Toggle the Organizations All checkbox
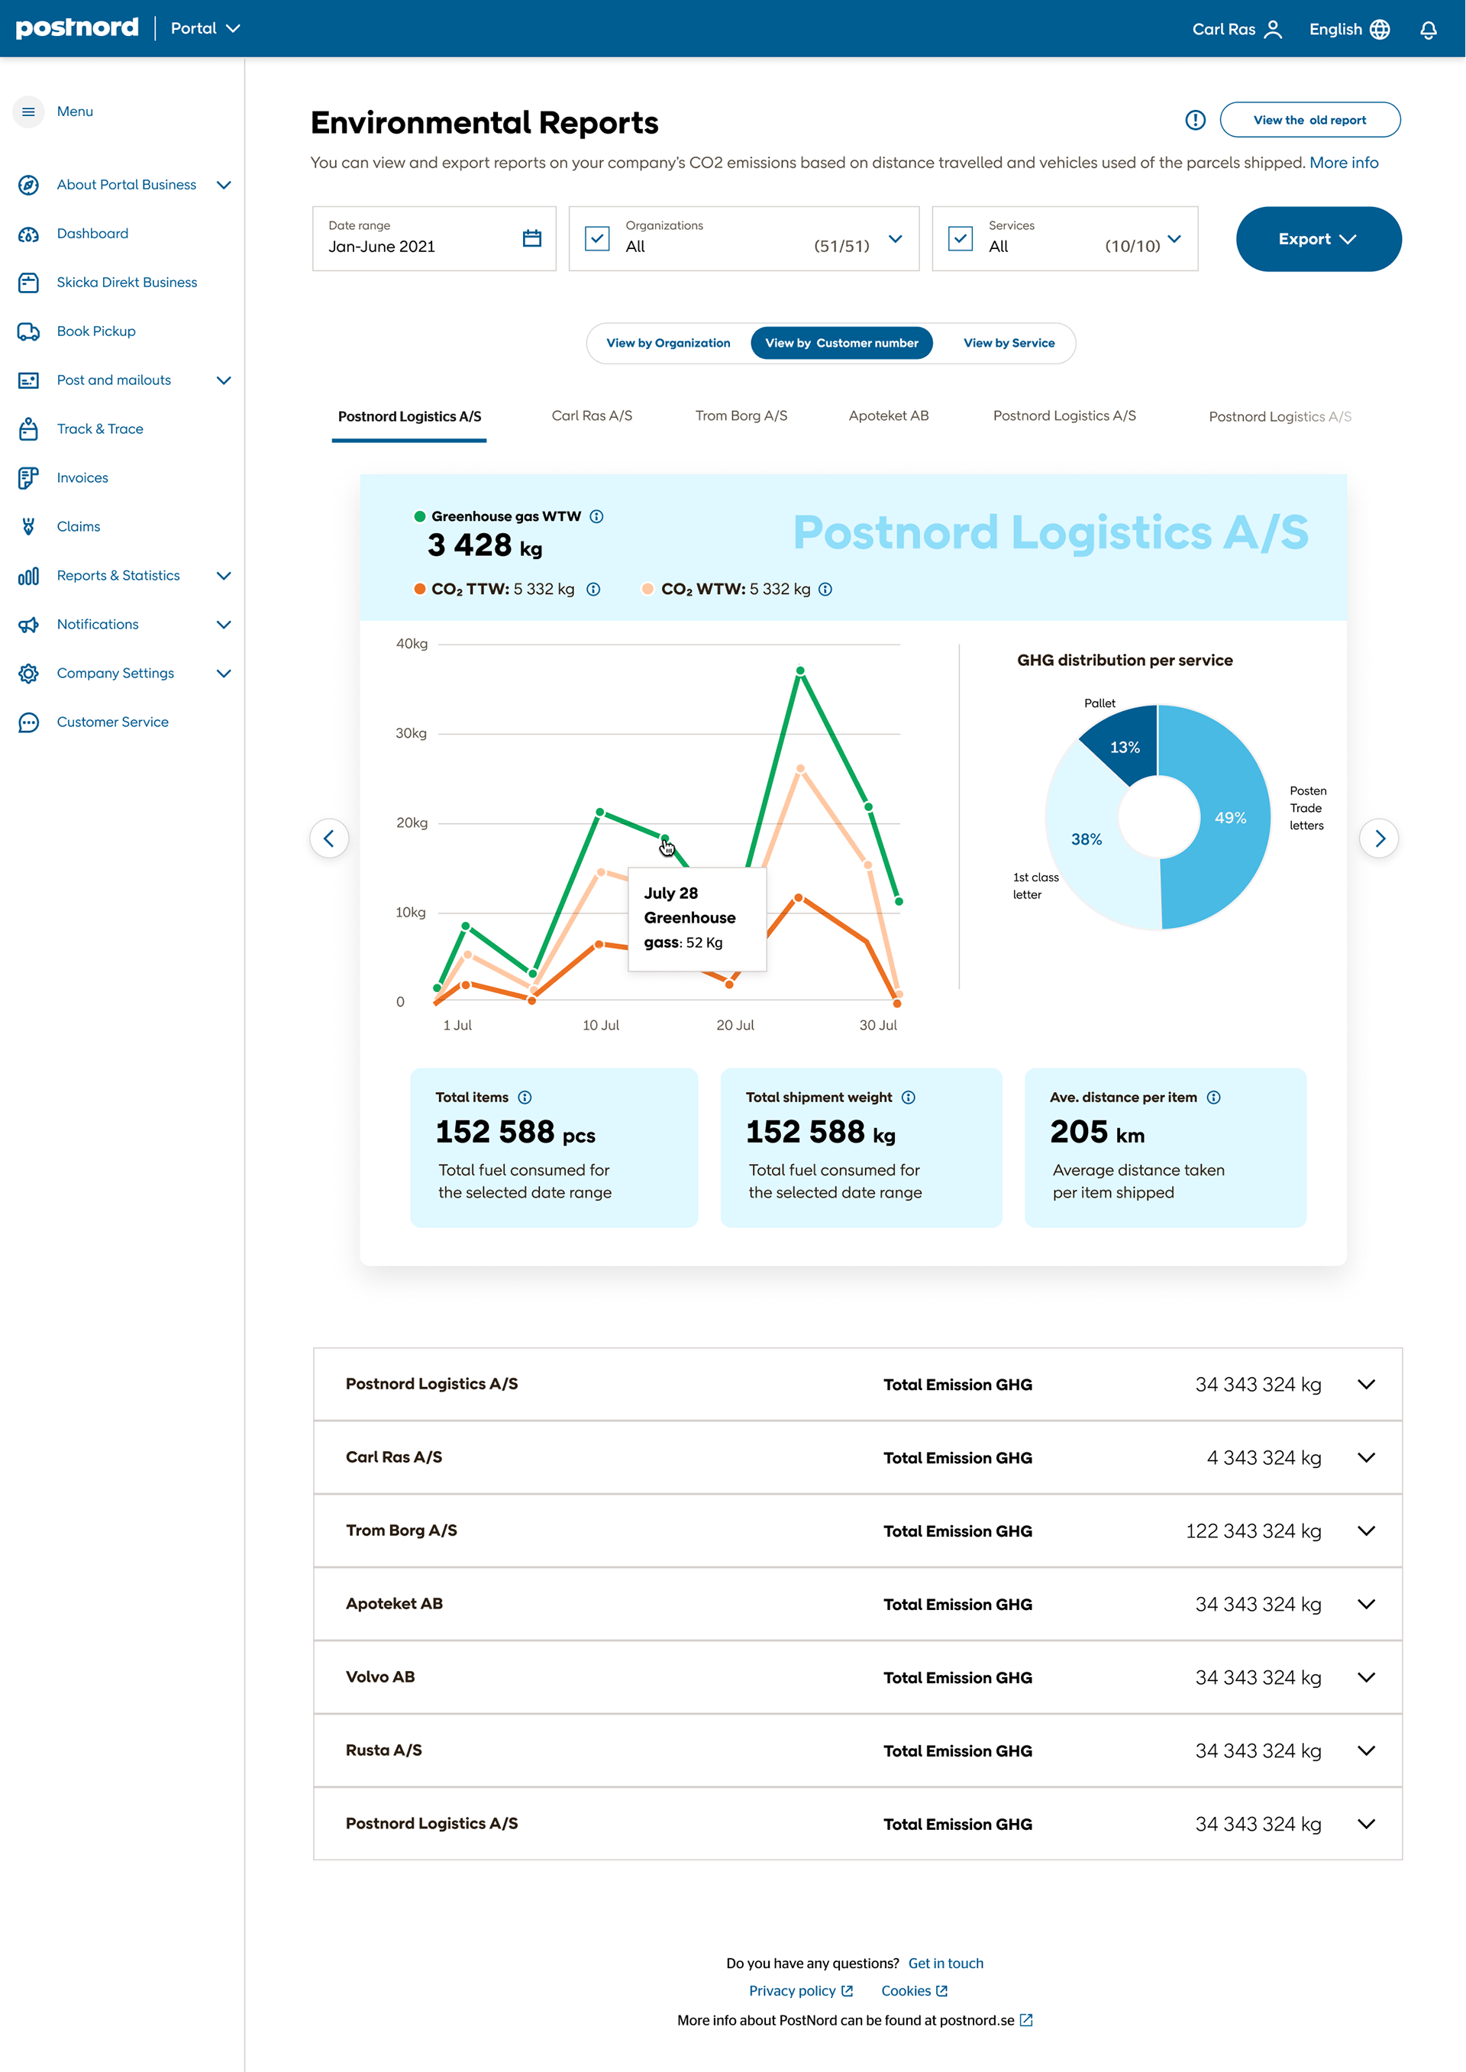 pos(598,238)
